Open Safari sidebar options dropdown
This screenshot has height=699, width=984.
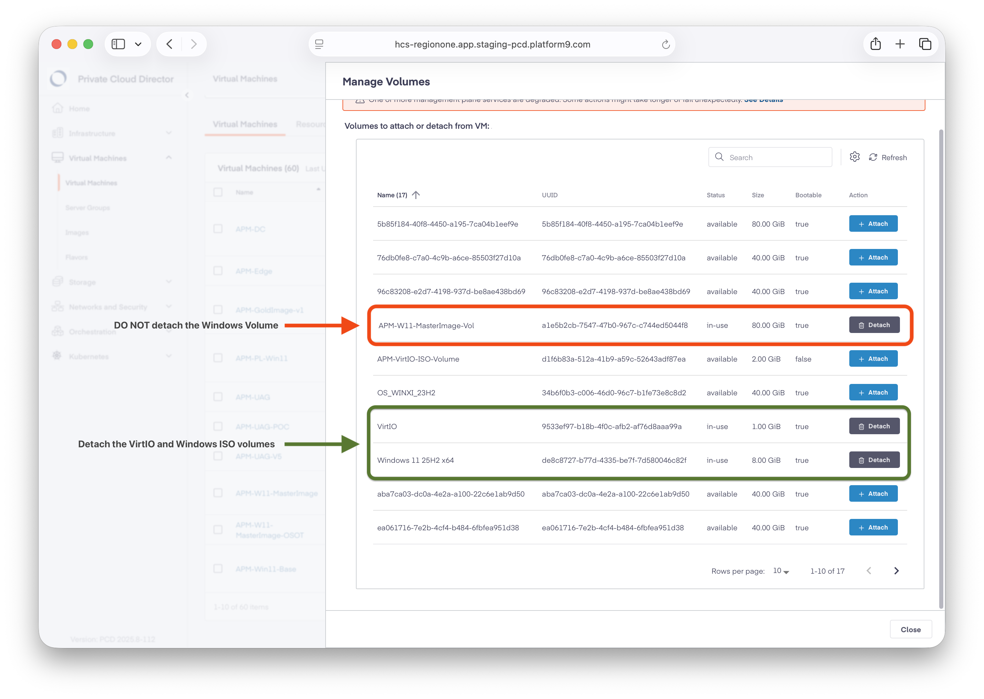coord(138,44)
